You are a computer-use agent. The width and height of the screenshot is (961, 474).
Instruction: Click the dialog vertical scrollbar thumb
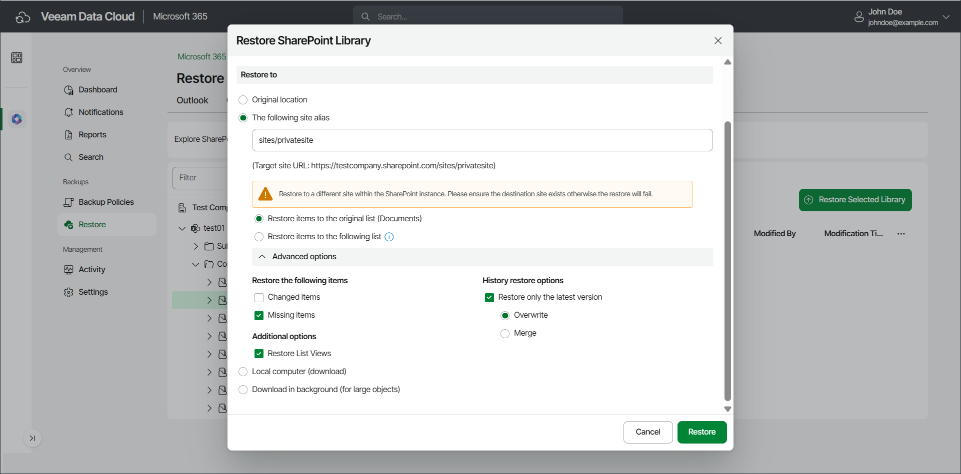(728, 261)
